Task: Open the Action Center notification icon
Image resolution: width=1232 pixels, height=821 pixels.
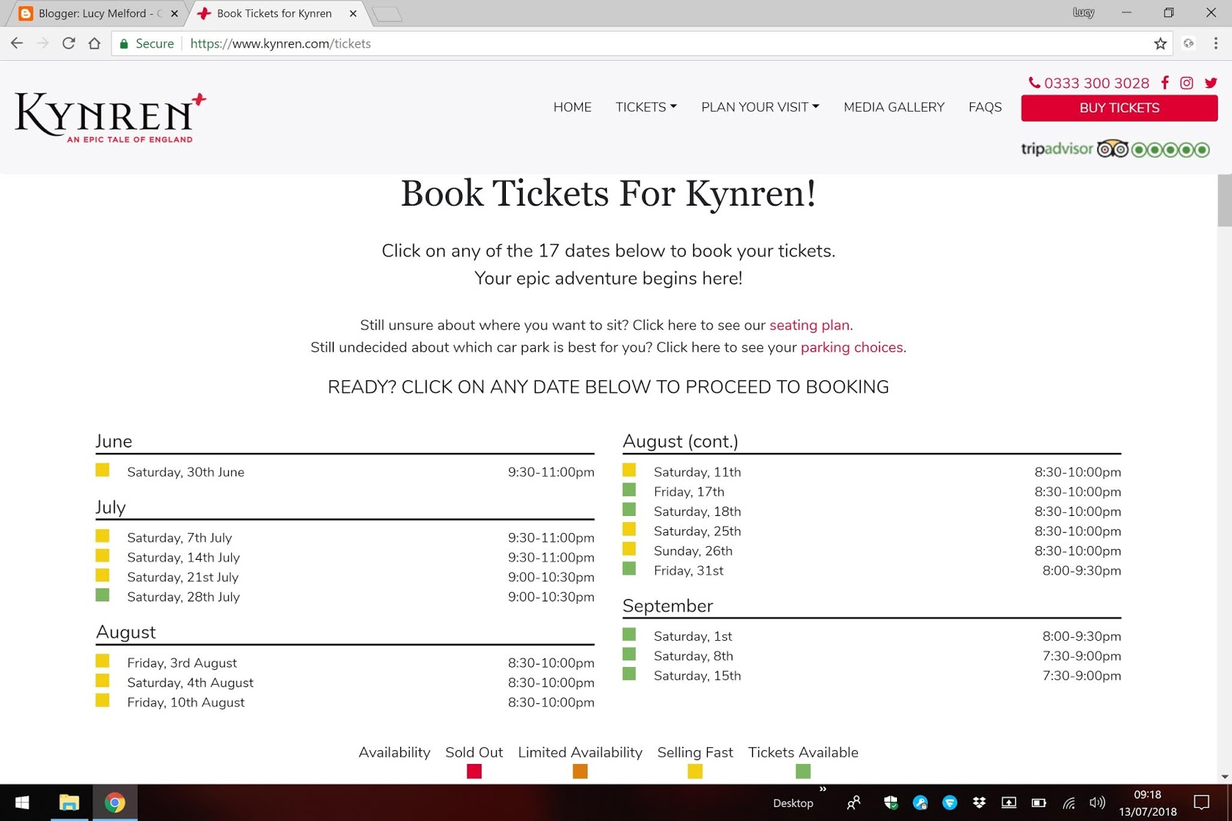Action: click(x=1201, y=803)
